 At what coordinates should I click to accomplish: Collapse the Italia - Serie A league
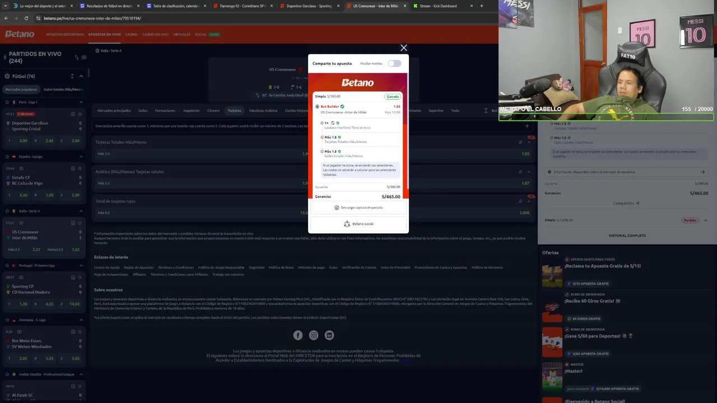(x=81, y=211)
